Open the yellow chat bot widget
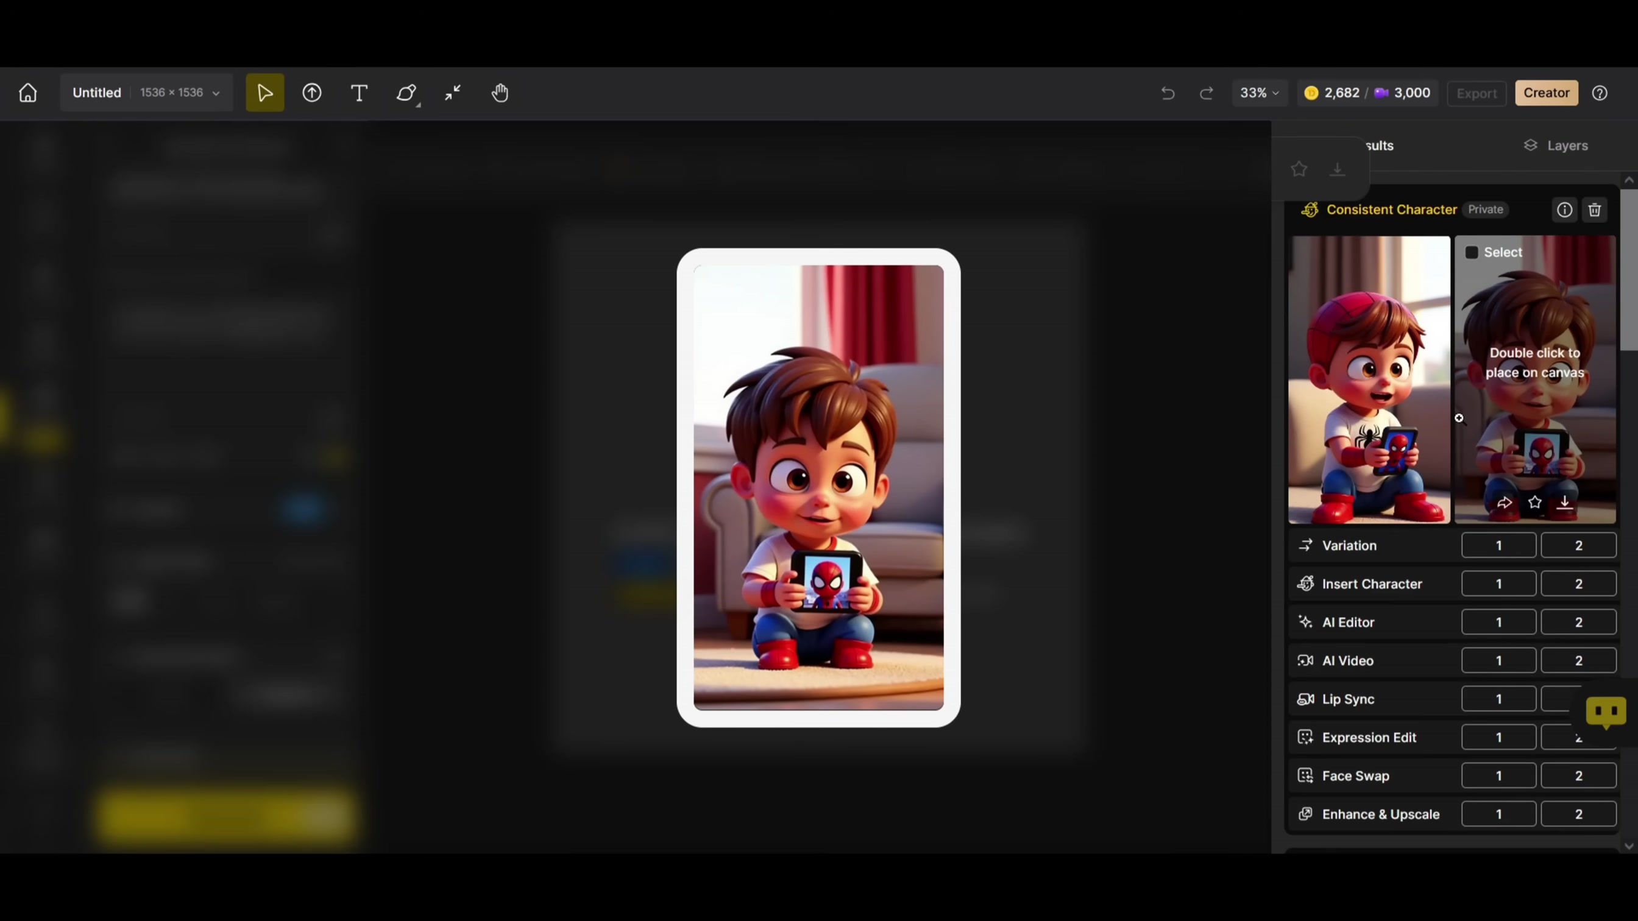Viewport: 1638px width, 921px height. [1606, 711]
